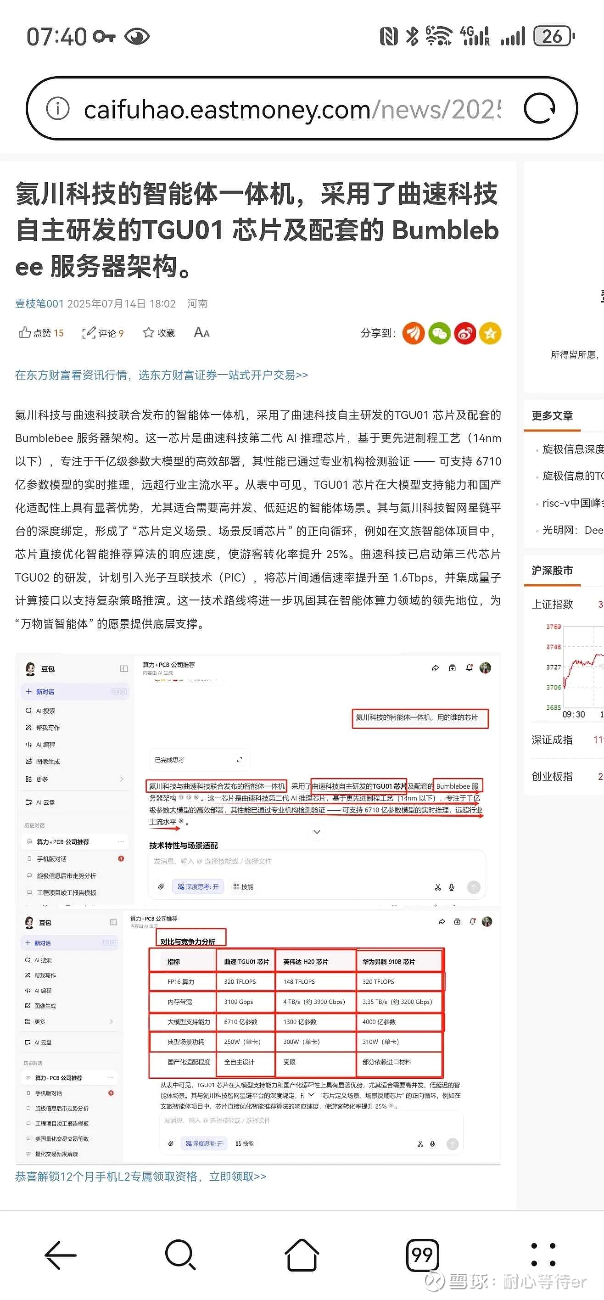Screen dimensions: 604x1300
Task: Open the browser search icon
Action: click(180, 1255)
